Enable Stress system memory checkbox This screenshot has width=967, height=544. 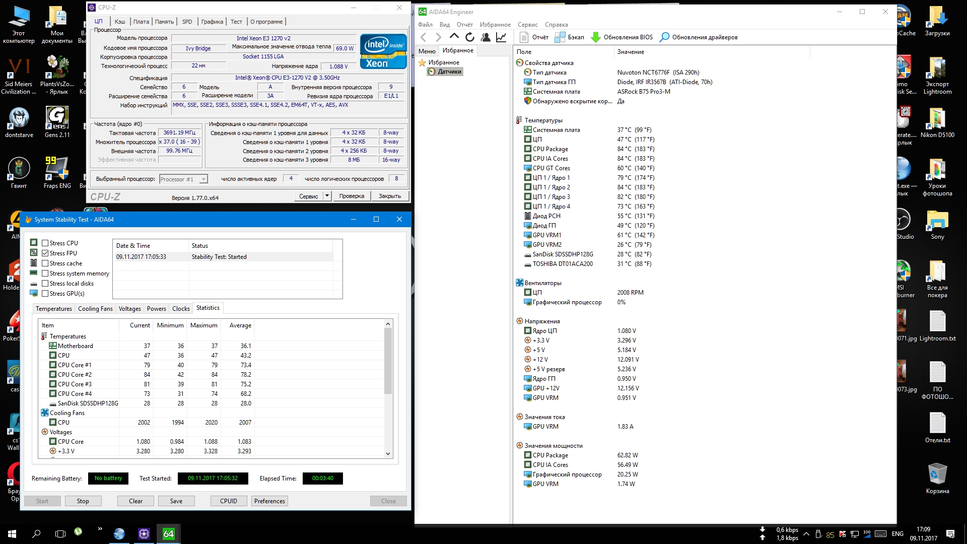click(x=45, y=273)
